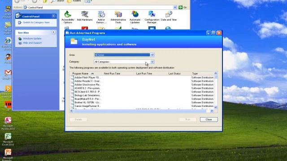
Task: Open Accessibility Options in Control Panel
Action: [68, 17]
